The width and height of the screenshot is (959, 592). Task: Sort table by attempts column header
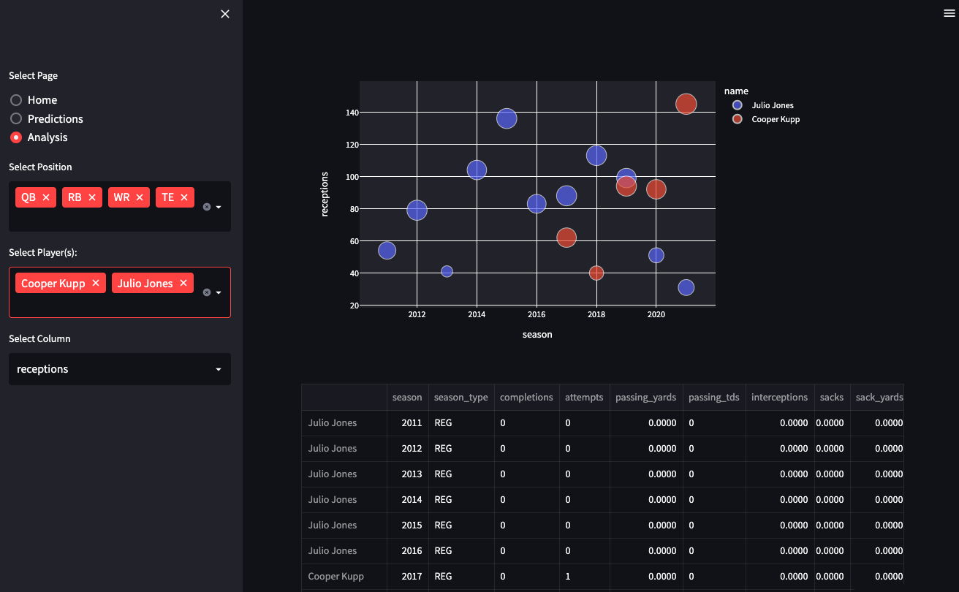tap(584, 398)
